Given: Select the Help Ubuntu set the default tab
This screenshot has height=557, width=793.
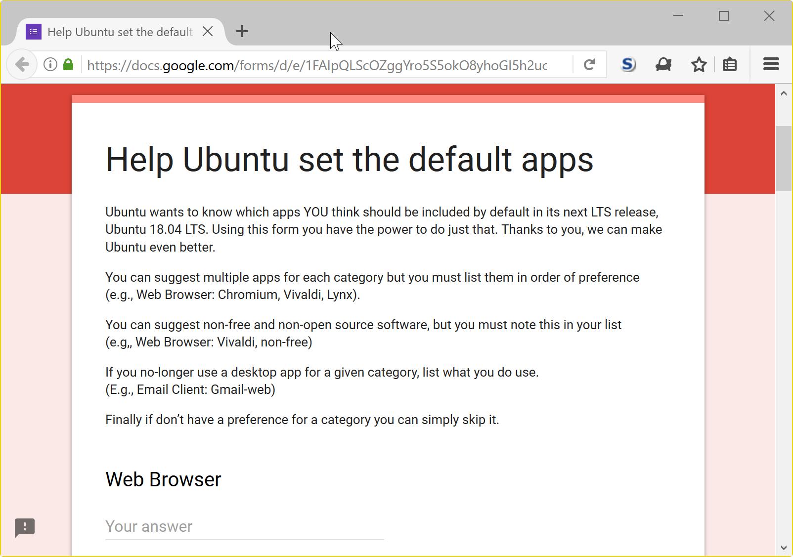Looking at the screenshot, I should tap(120, 32).
